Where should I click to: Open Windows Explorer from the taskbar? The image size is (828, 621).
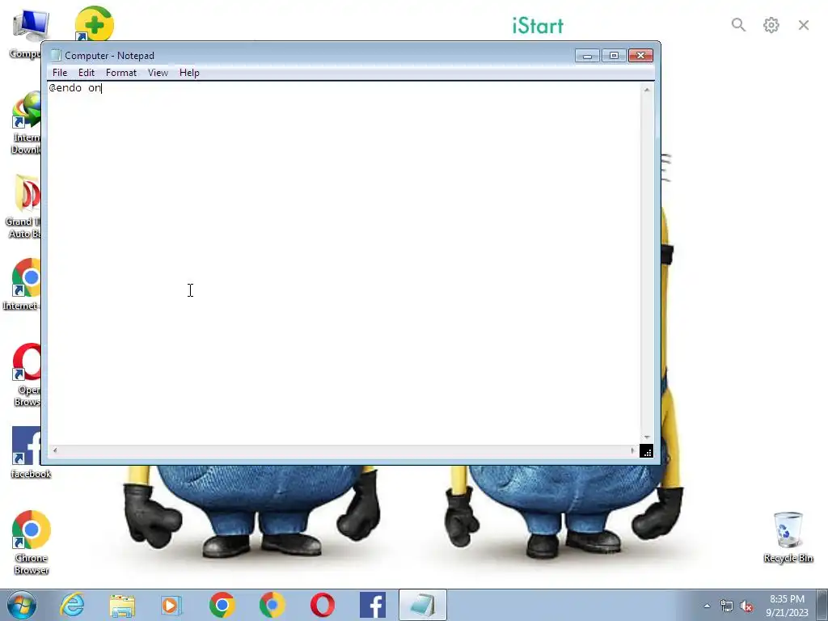coord(122,606)
